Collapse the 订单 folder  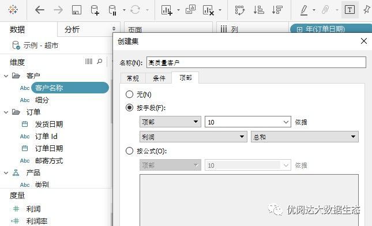pos(6,112)
